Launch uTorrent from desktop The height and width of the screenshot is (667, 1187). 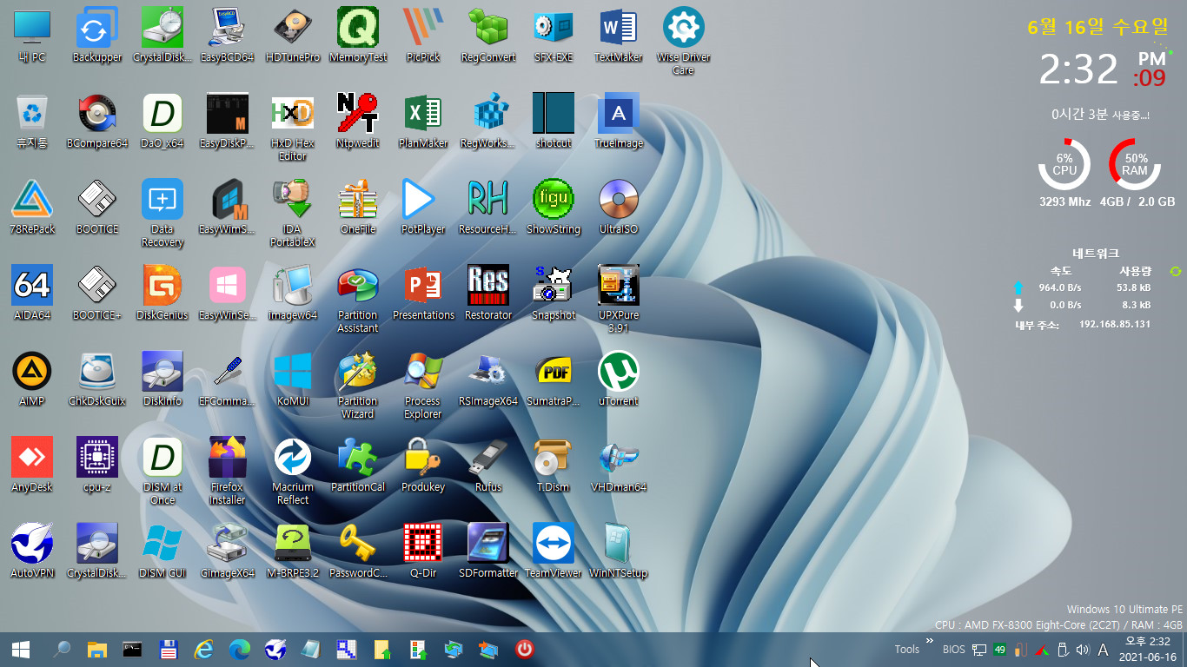tap(619, 380)
